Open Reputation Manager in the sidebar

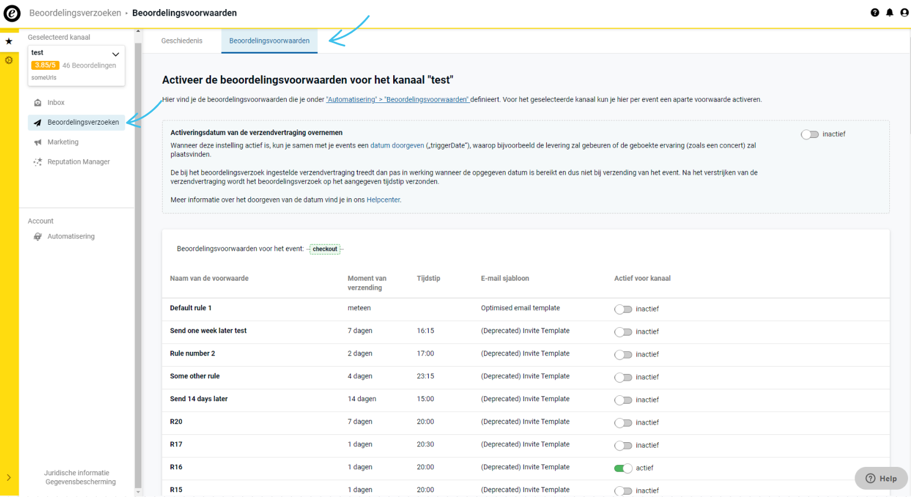click(79, 162)
